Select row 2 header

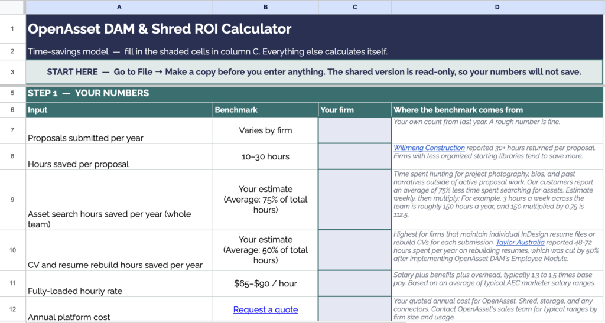click(12, 51)
